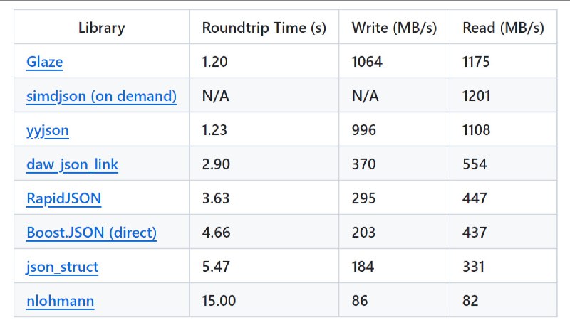Click the Read (MB/s) column header
The height and width of the screenshot is (325, 570).
(503, 28)
